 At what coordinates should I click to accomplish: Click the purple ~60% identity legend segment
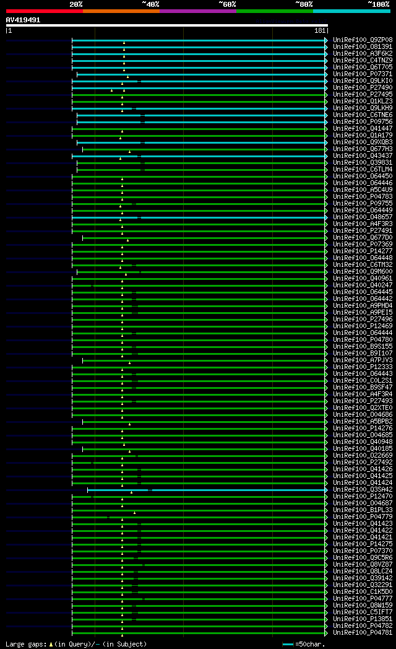tap(198, 11)
